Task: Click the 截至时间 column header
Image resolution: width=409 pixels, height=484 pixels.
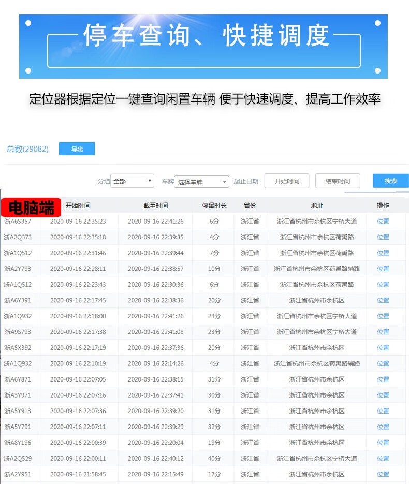Action: tap(156, 206)
